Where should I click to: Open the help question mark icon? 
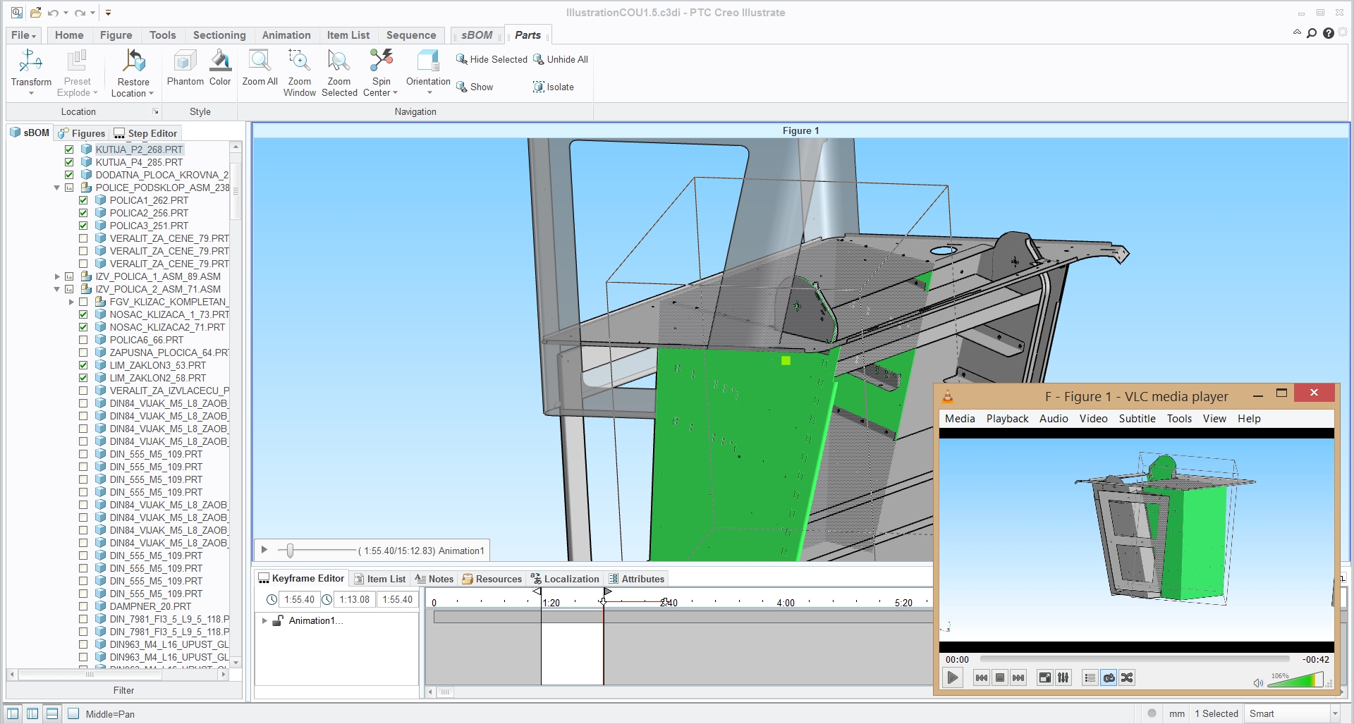1329,33
